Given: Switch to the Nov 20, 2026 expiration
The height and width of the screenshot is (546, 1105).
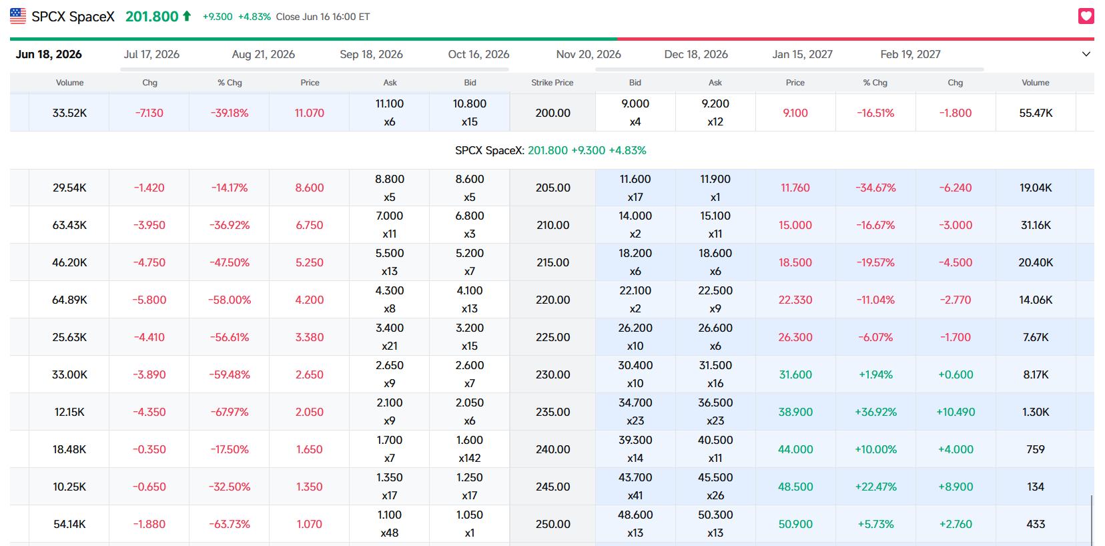Looking at the screenshot, I should tap(589, 54).
